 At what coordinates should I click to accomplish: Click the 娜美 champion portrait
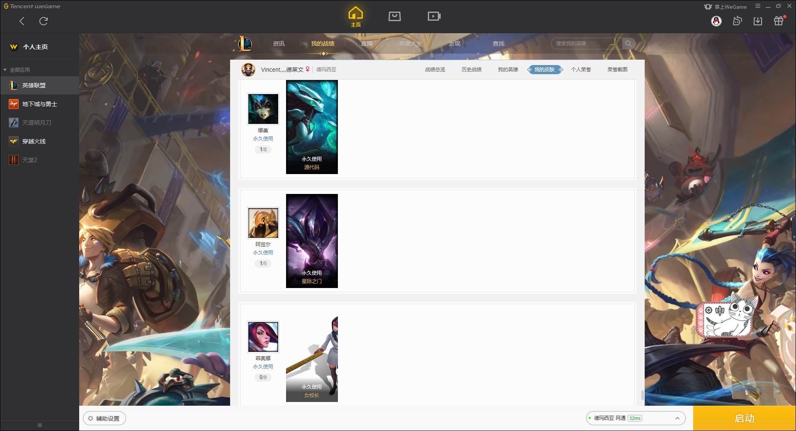click(263, 109)
